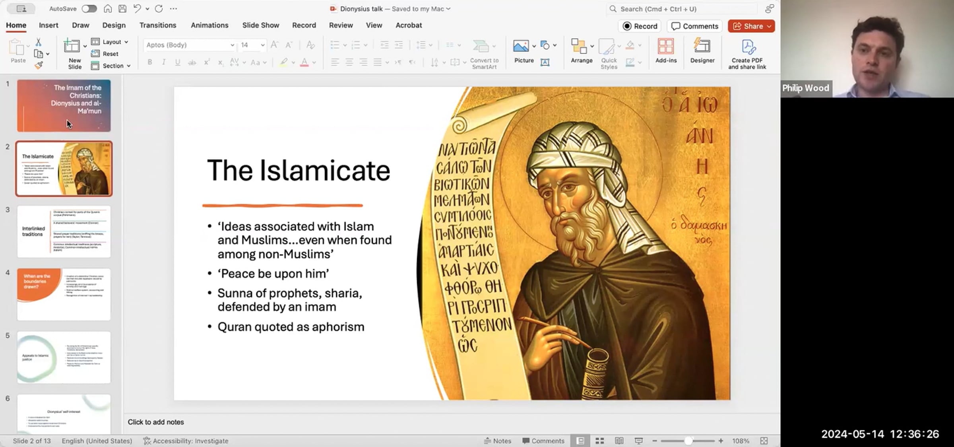Undo the last action

tap(137, 9)
